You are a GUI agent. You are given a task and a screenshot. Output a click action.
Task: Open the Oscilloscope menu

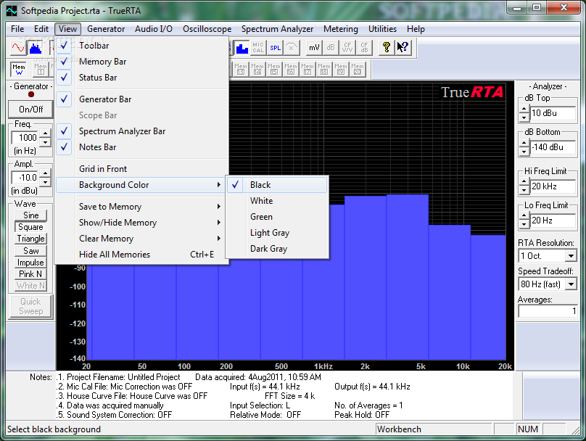pyautogui.click(x=207, y=29)
